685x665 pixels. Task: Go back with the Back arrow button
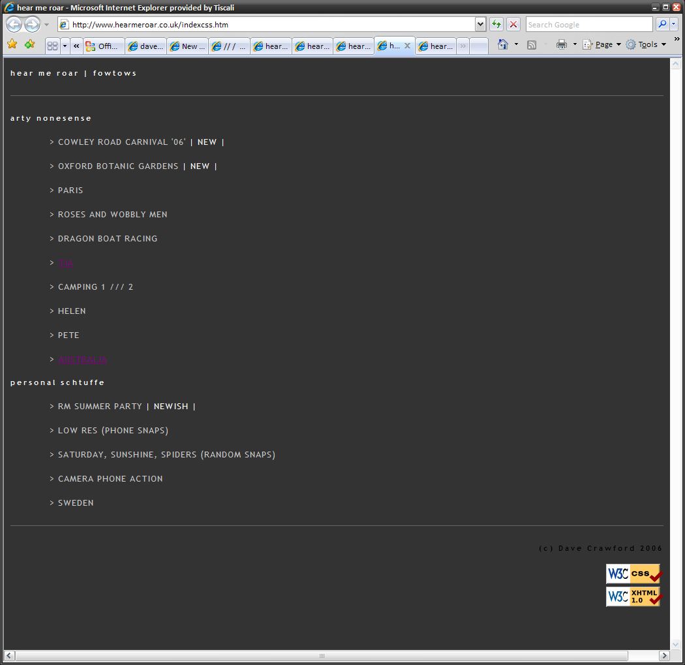coord(14,24)
